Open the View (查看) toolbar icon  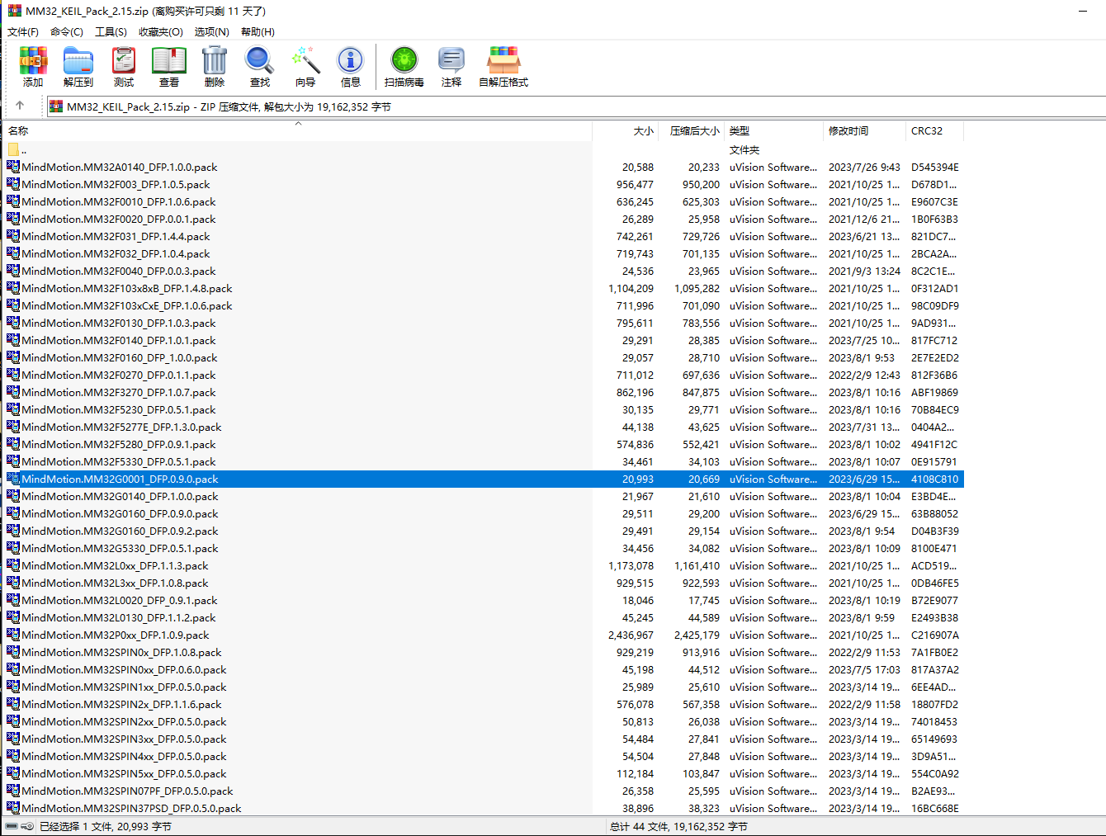pyautogui.click(x=169, y=67)
